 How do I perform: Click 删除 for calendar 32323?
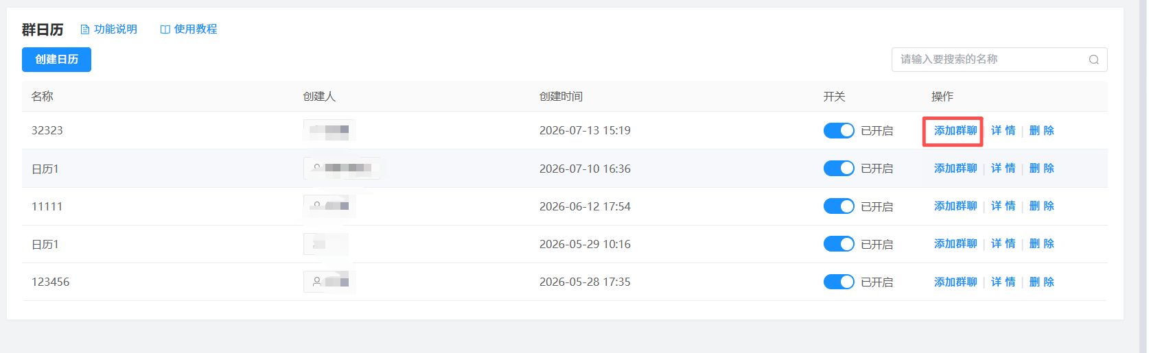point(1042,130)
